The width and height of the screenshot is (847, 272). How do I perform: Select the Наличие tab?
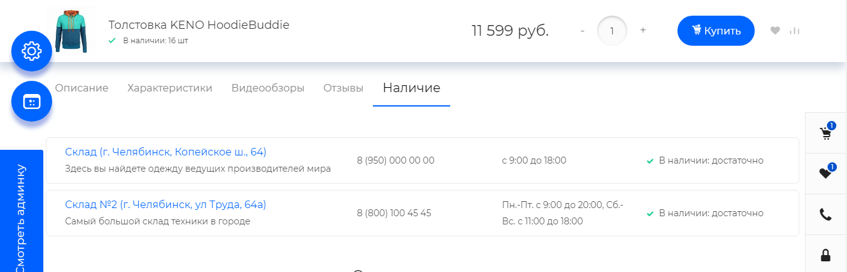tap(411, 88)
